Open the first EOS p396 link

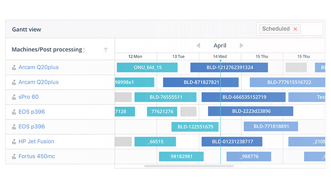click(32, 112)
